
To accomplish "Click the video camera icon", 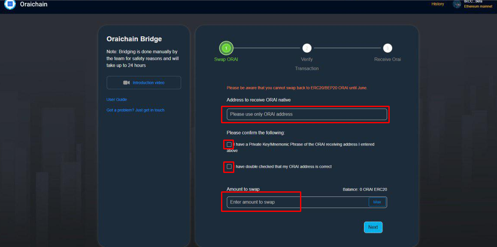I will [x=127, y=83].
